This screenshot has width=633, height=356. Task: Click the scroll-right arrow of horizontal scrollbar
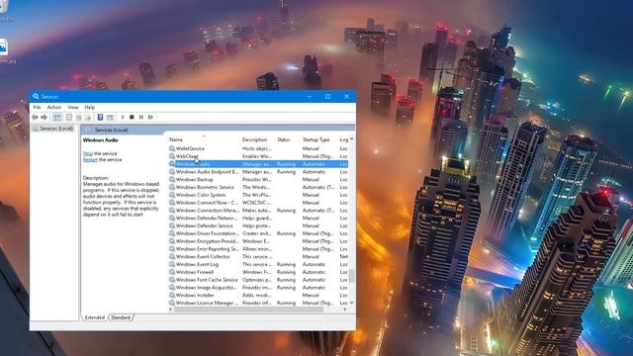(345, 310)
